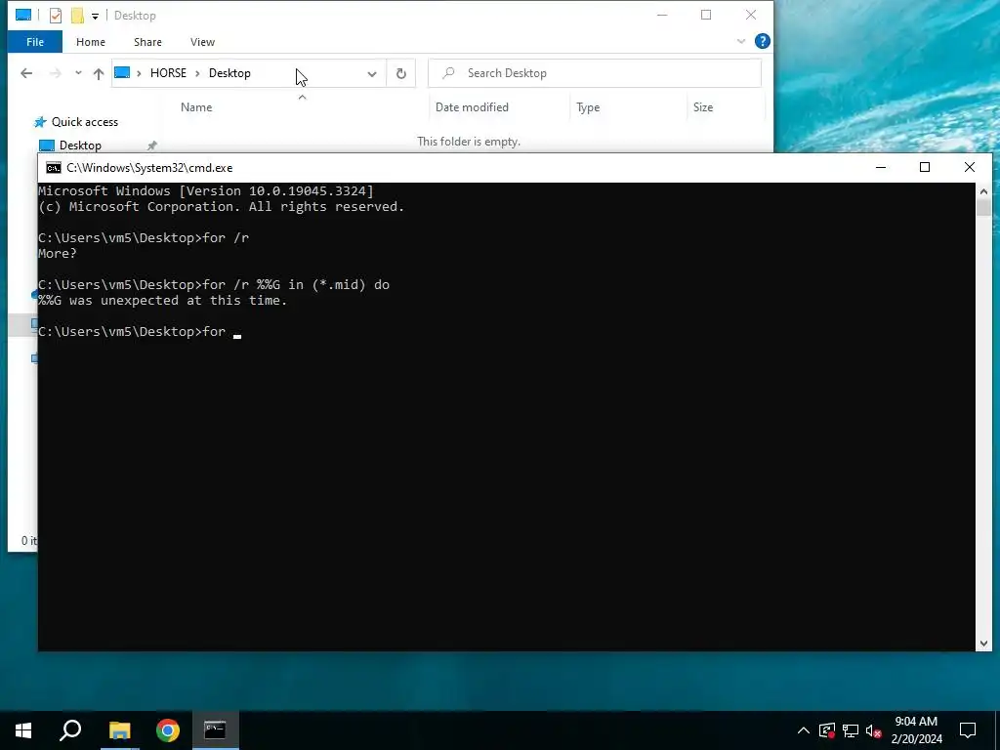This screenshot has width=1000, height=750.
Task: Click the security alert tray icon
Action: click(x=827, y=730)
